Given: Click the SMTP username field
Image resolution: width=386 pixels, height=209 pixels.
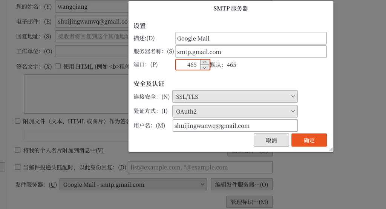Looking at the screenshot, I should click(x=235, y=126).
